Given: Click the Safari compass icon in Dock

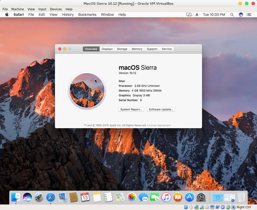Looking at the screenshot, I should coord(50,197).
